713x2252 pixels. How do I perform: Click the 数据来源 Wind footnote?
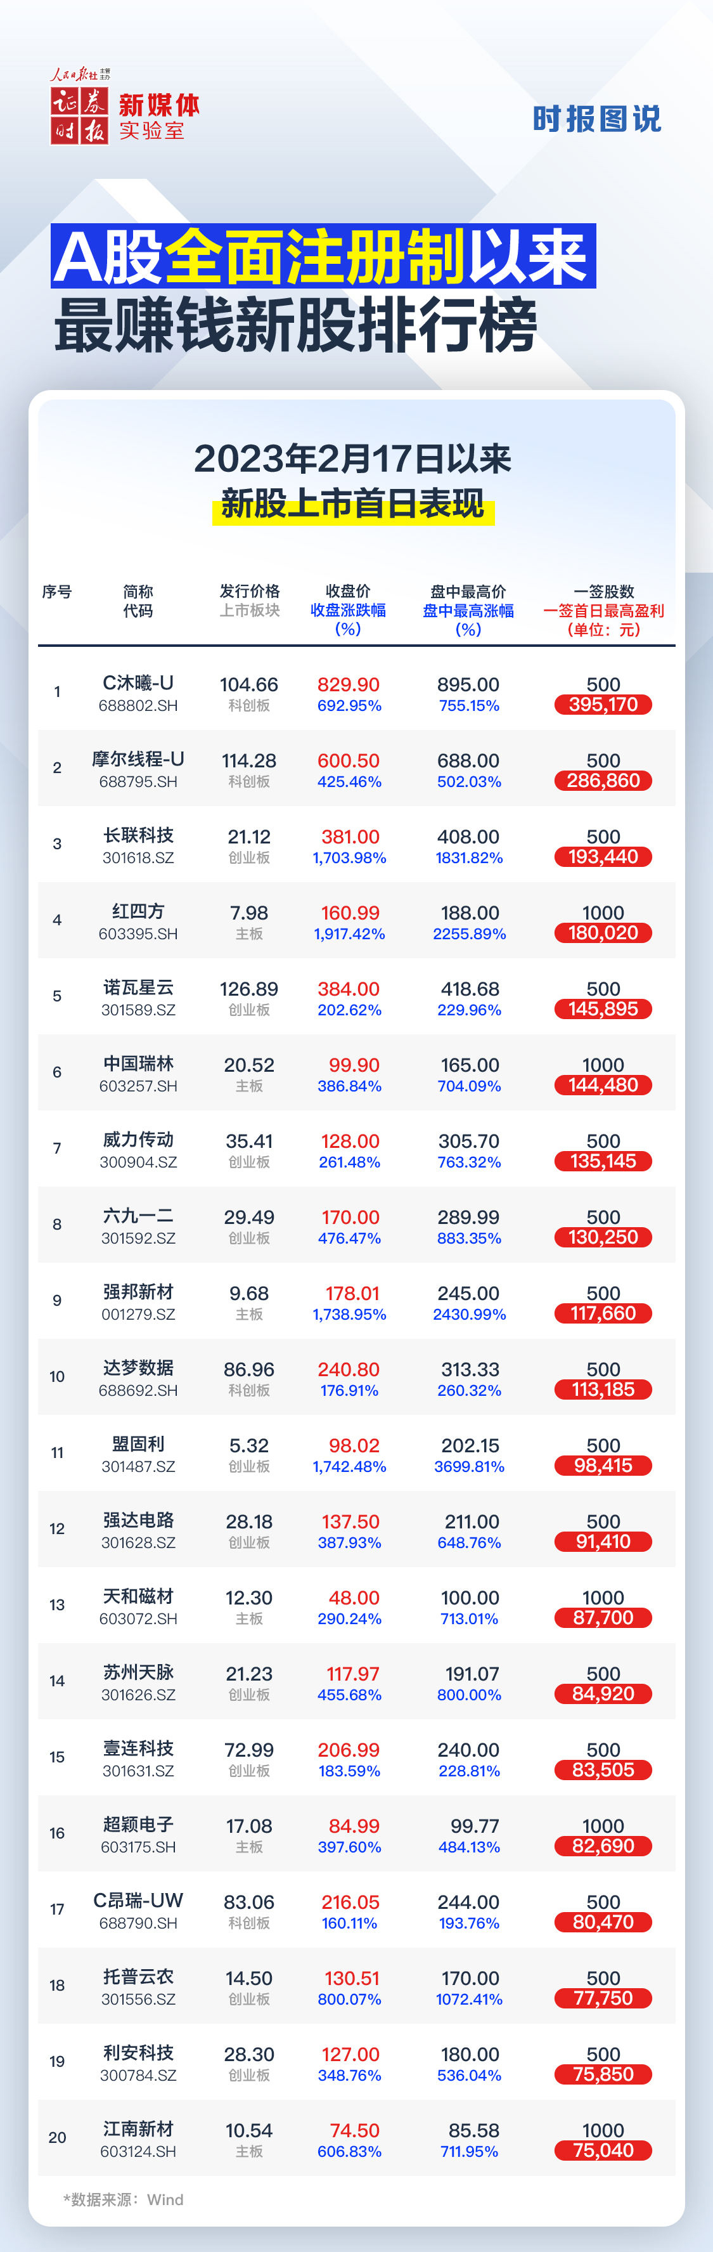[x=123, y=2199]
